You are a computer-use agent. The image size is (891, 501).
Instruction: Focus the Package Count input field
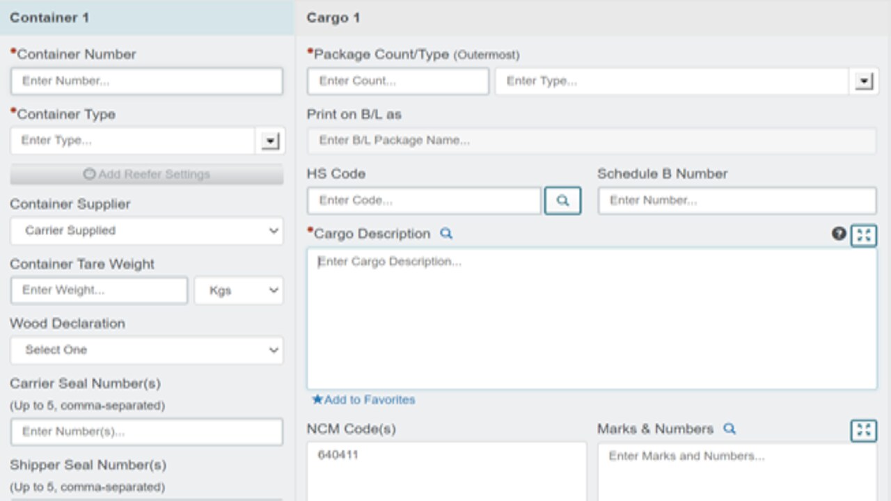[397, 81]
